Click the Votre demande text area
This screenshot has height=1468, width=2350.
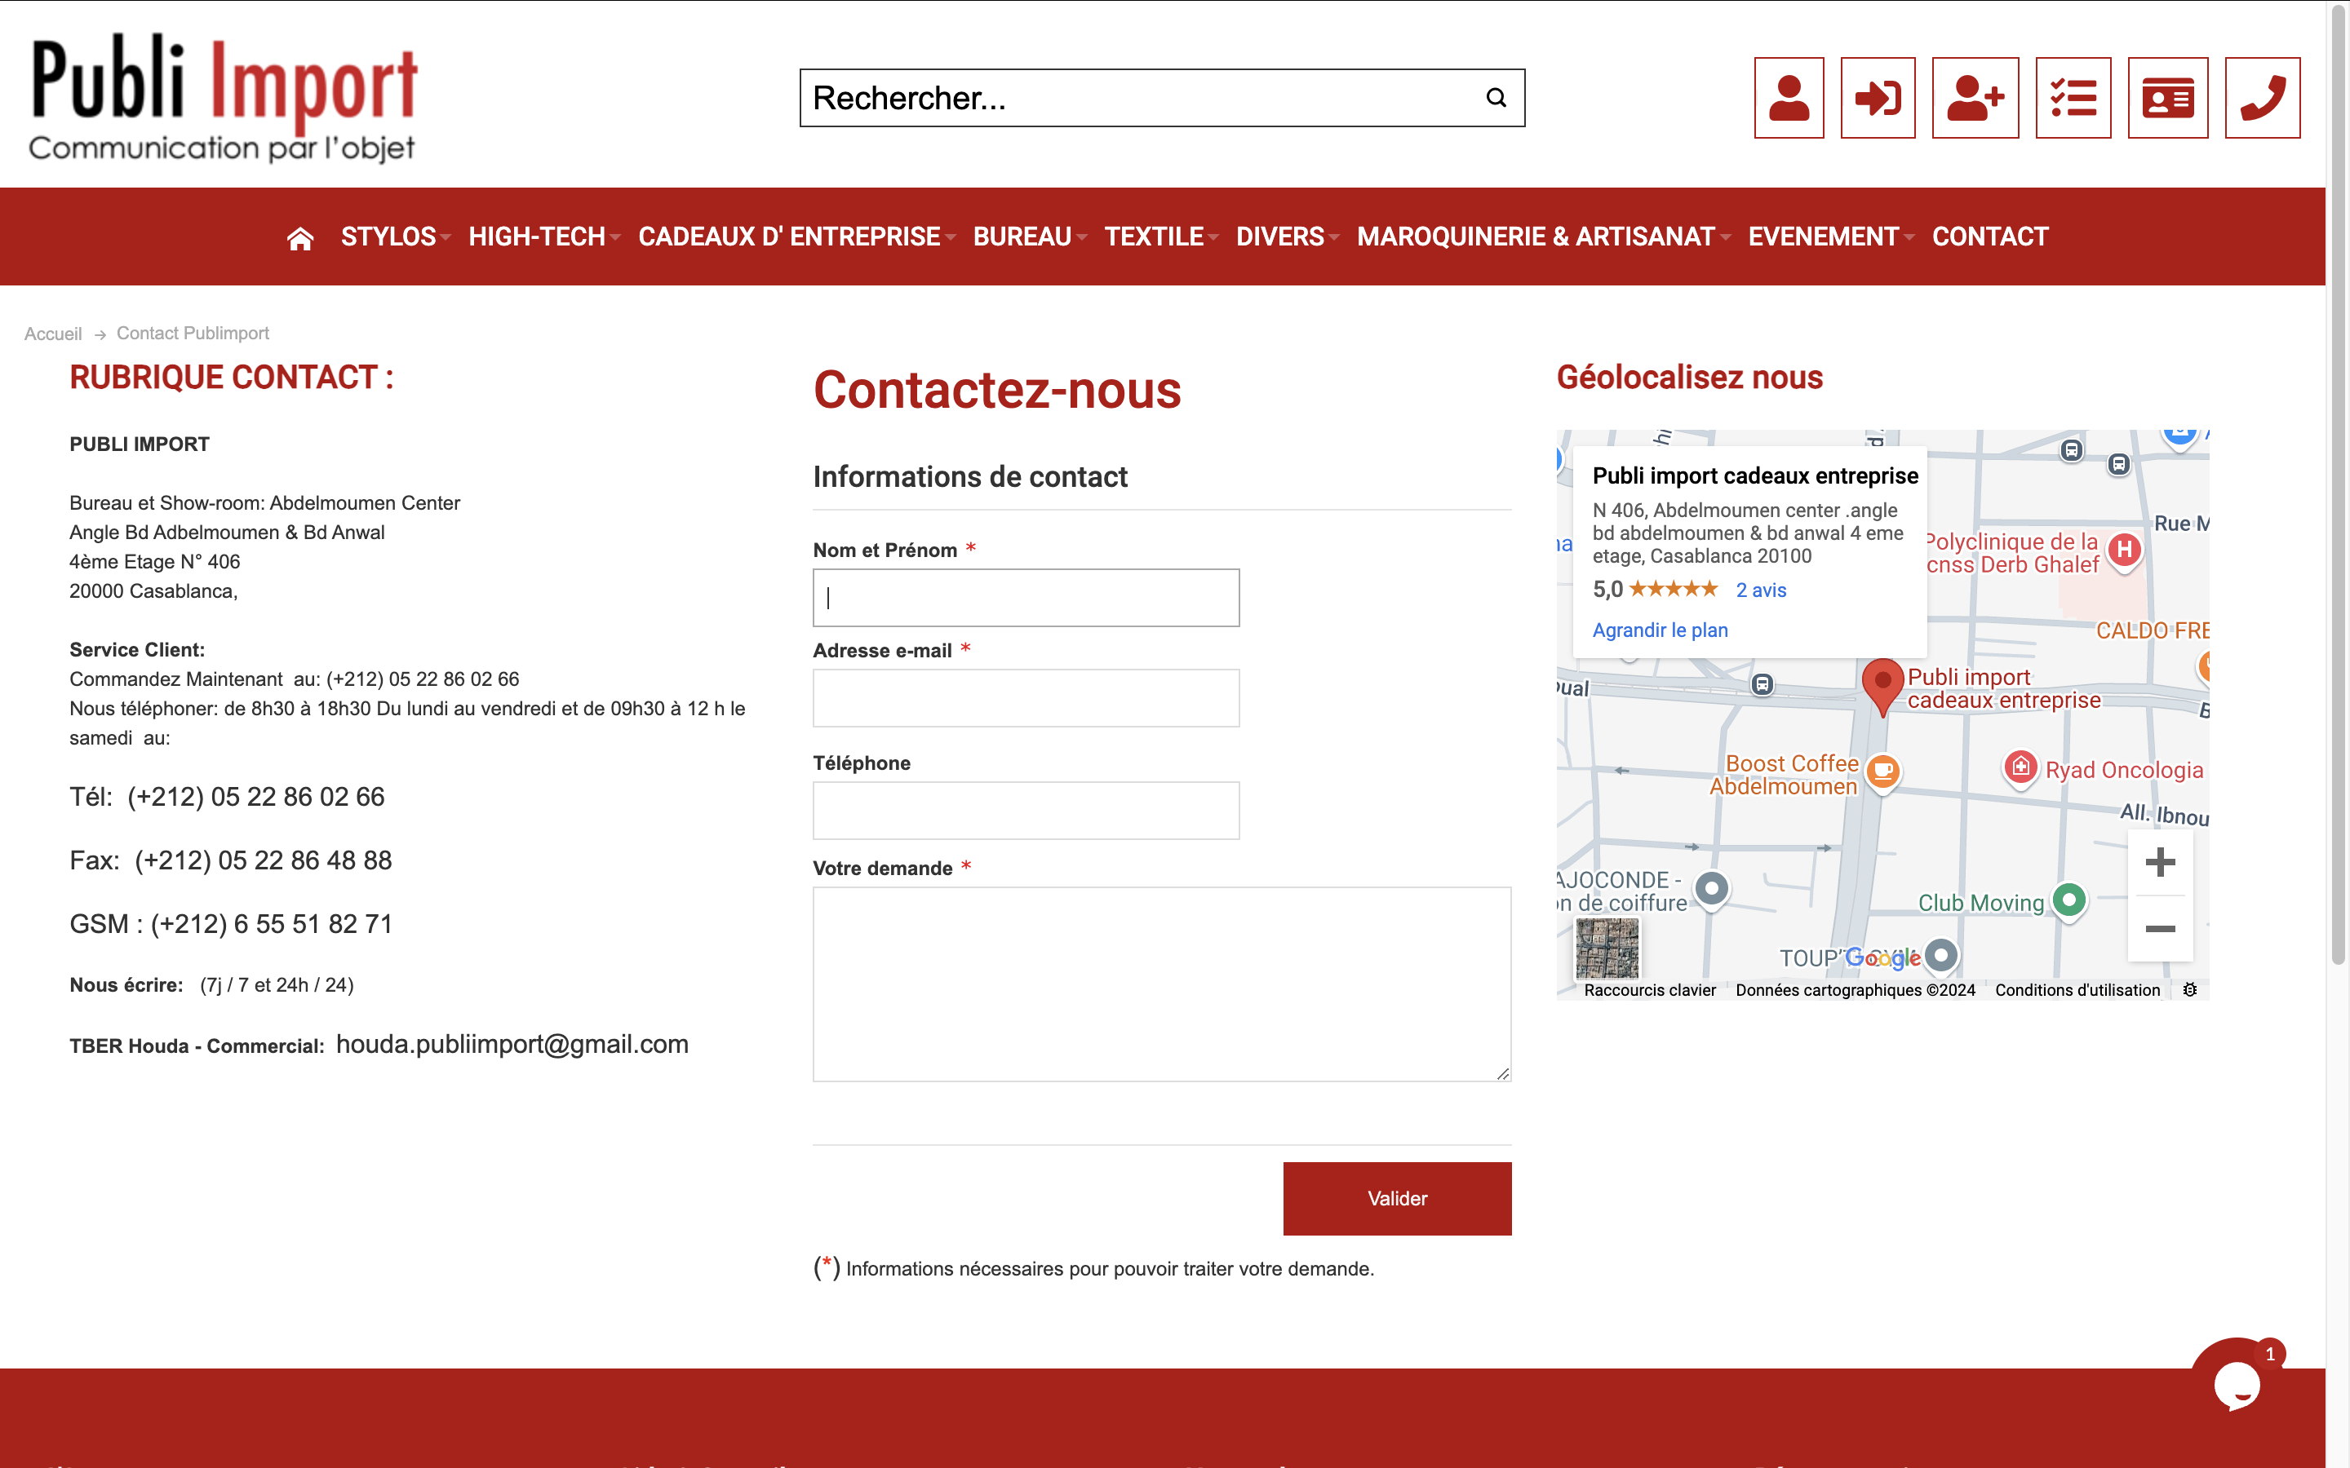click(1161, 984)
